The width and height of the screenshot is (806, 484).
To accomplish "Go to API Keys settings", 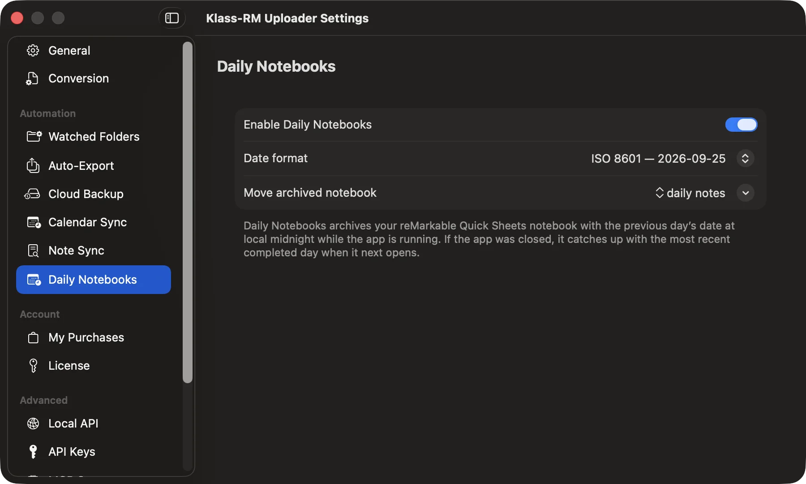I will pyautogui.click(x=94, y=452).
